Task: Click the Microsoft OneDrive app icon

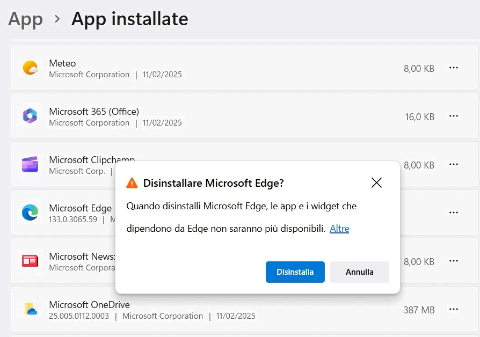Action: pos(30,310)
